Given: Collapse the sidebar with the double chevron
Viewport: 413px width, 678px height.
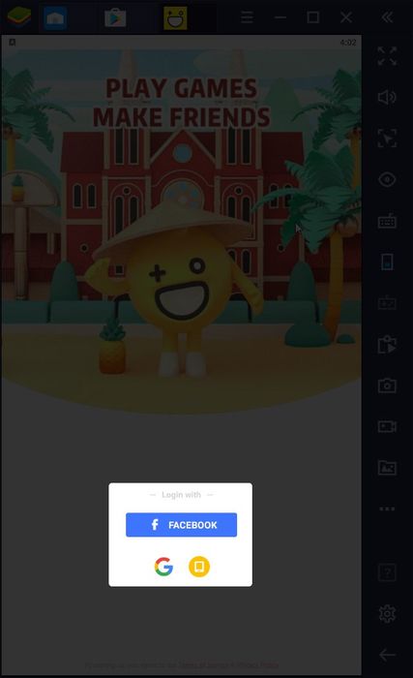Looking at the screenshot, I should pos(387,17).
